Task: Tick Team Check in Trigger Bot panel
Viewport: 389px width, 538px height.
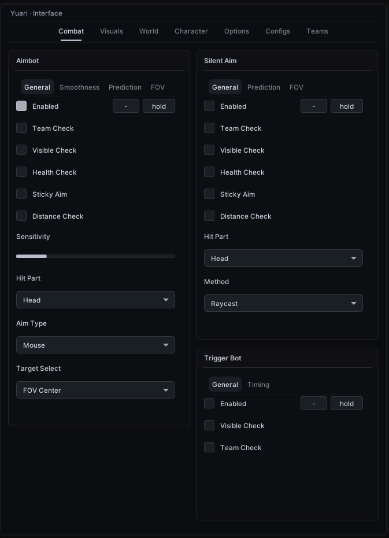Action: (209, 447)
